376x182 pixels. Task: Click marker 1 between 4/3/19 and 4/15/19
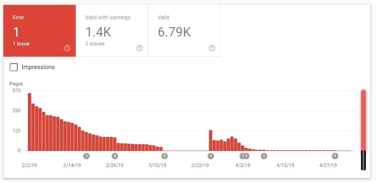(264, 156)
